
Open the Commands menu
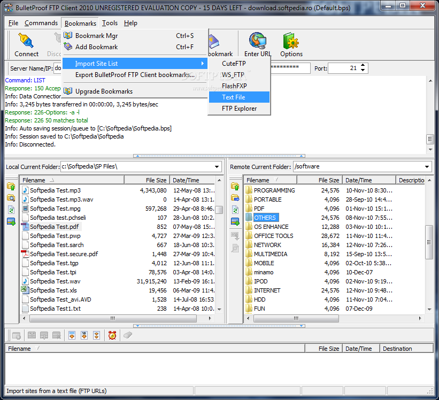(41, 23)
